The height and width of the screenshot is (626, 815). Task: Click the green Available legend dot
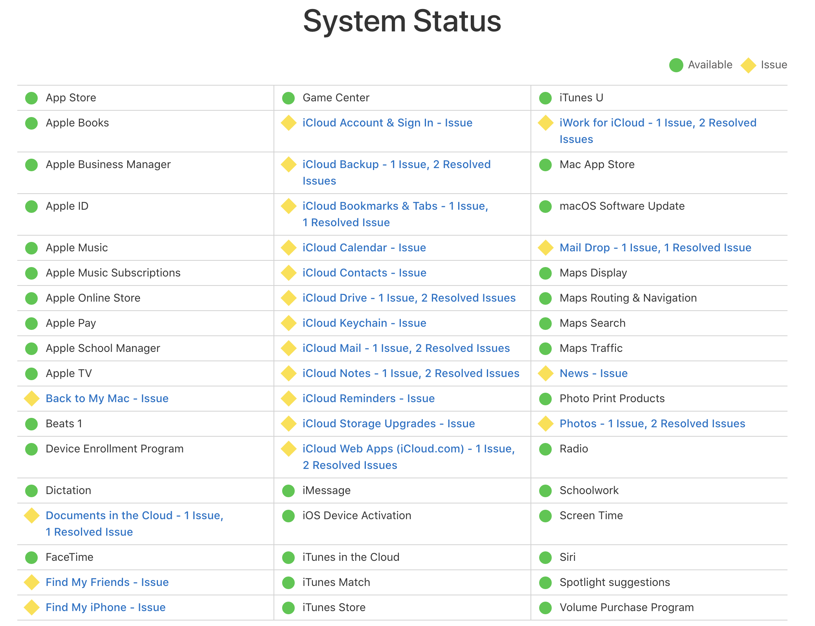click(x=676, y=65)
